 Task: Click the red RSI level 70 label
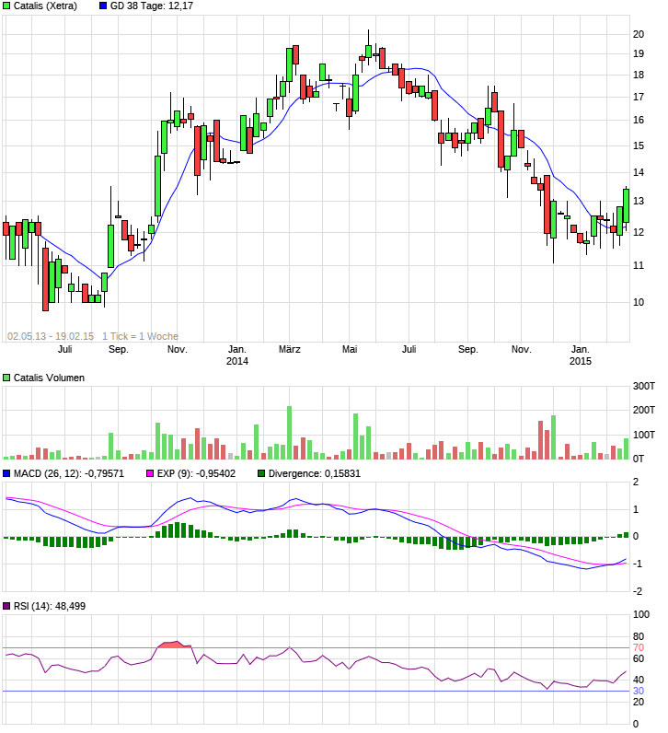click(639, 648)
